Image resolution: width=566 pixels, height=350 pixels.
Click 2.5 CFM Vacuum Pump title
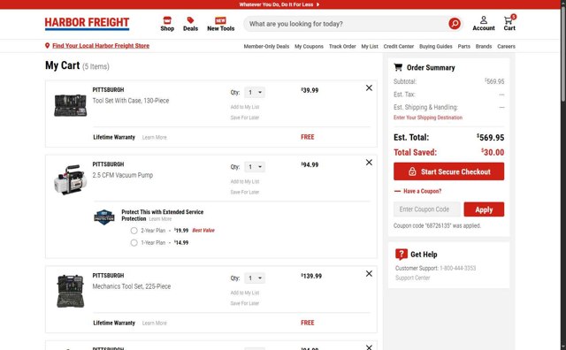pos(123,175)
